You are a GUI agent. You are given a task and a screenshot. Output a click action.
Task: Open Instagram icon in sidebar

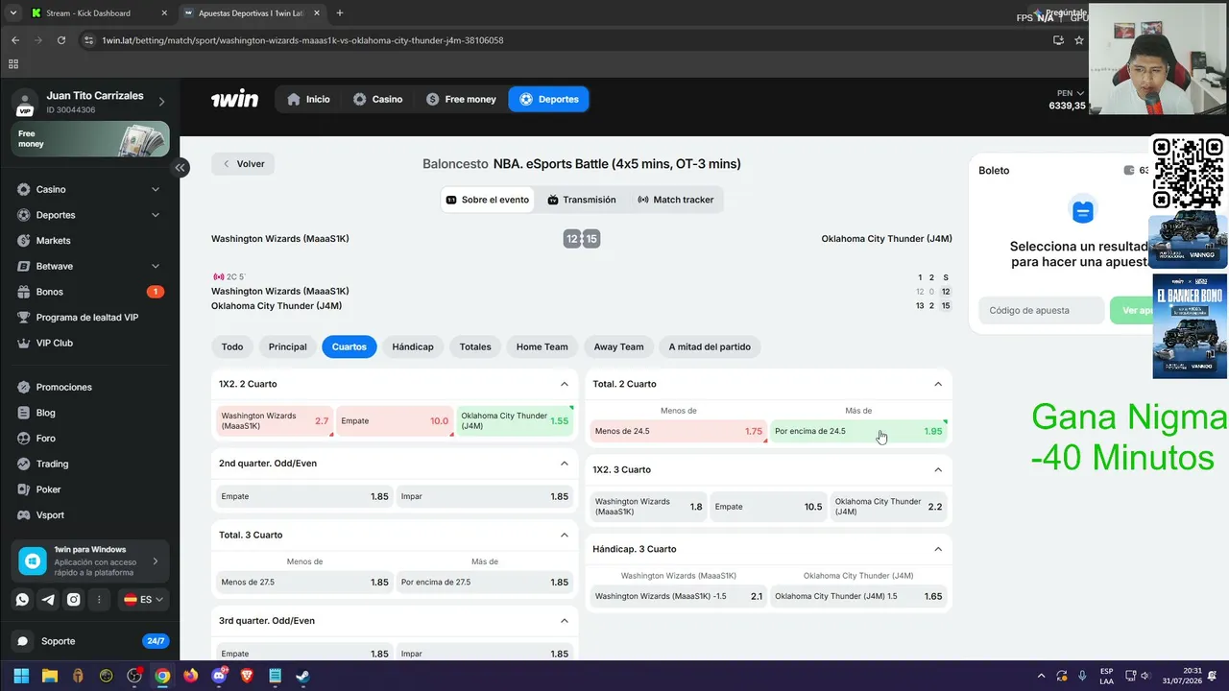pos(74,599)
